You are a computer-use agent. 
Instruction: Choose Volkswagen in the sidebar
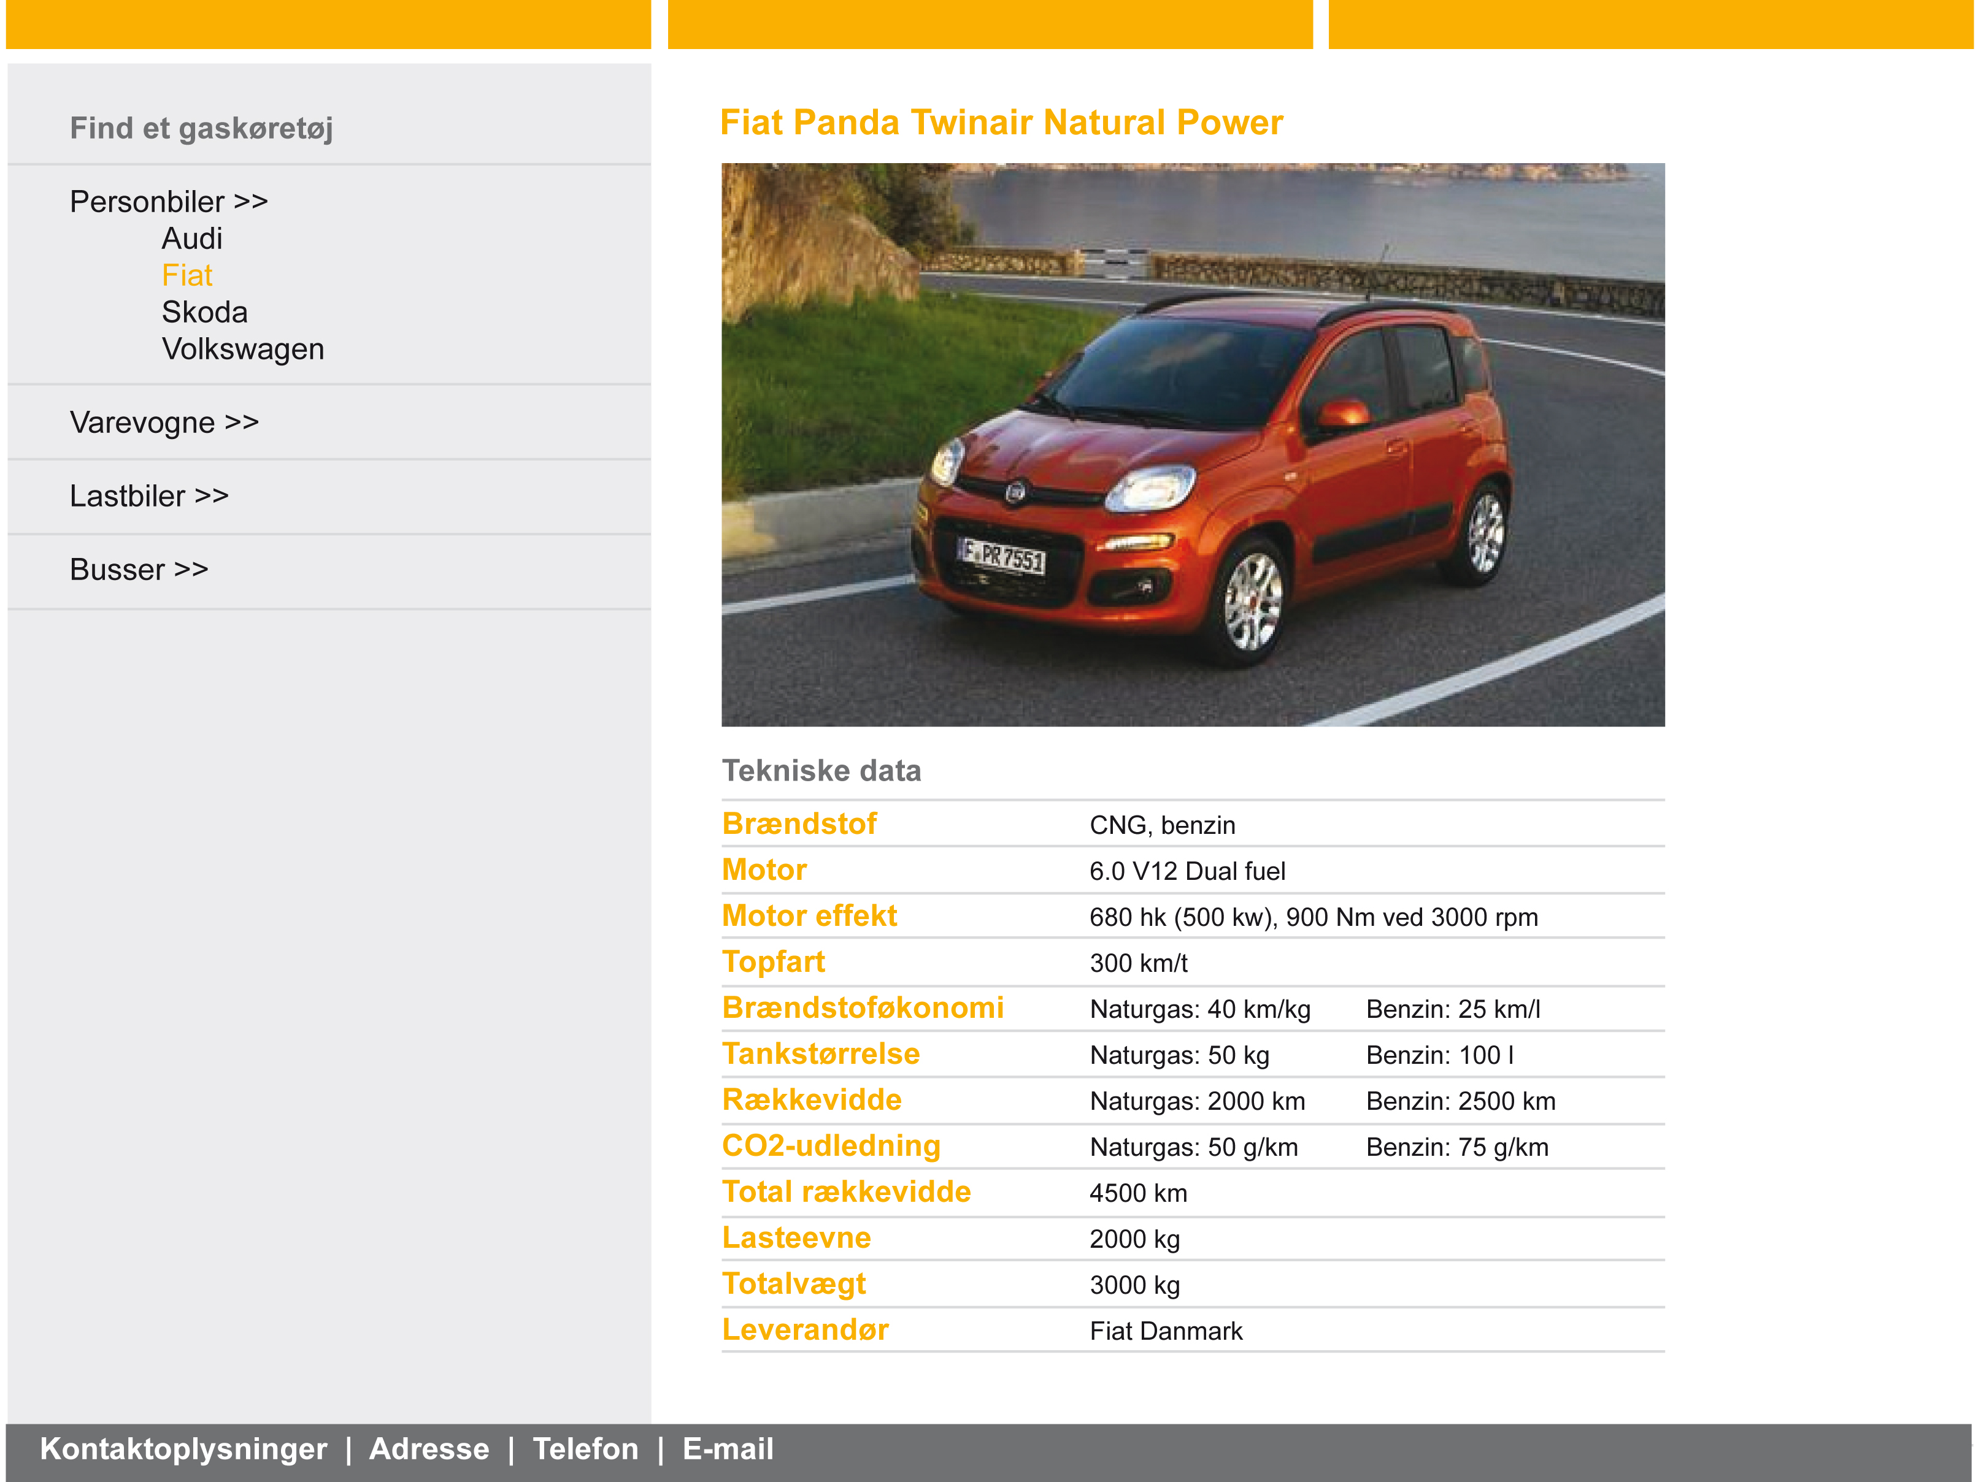click(x=243, y=349)
